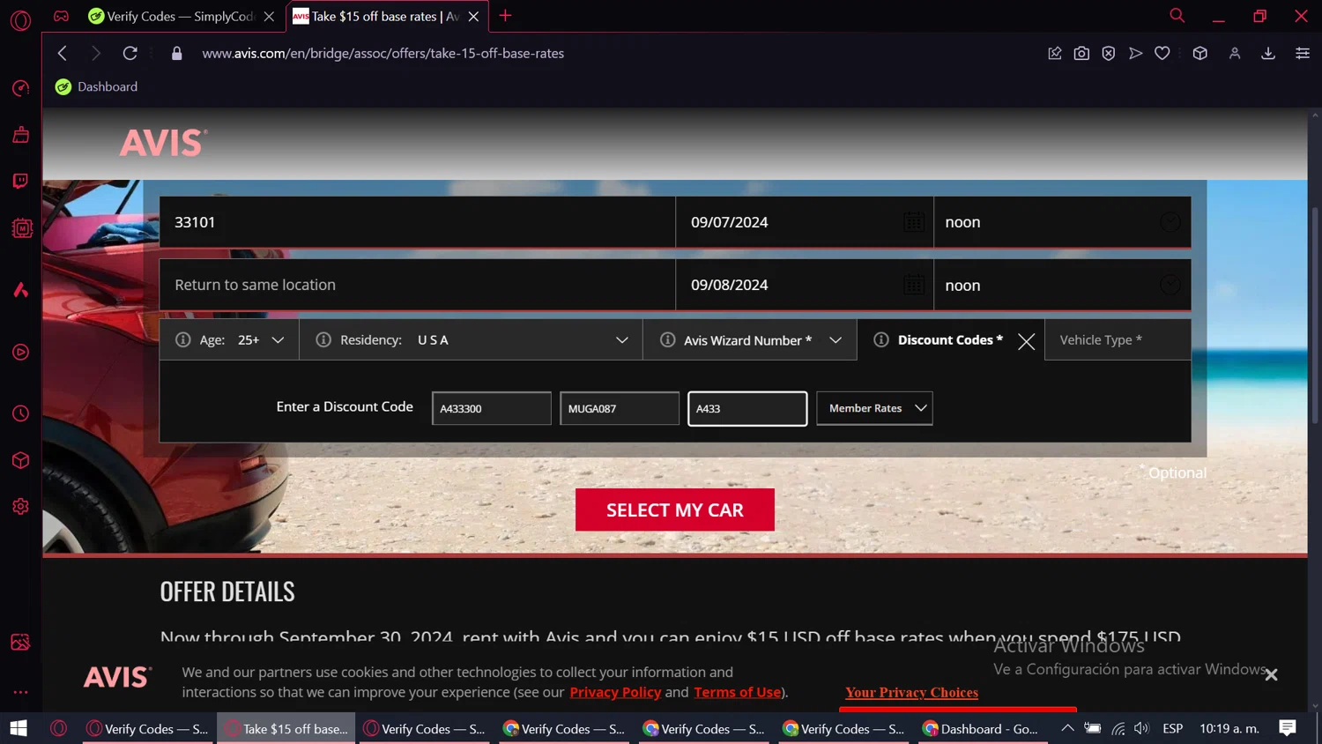Image resolution: width=1322 pixels, height=744 pixels.
Task: Click the Age info icon
Action: tap(183, 339)
